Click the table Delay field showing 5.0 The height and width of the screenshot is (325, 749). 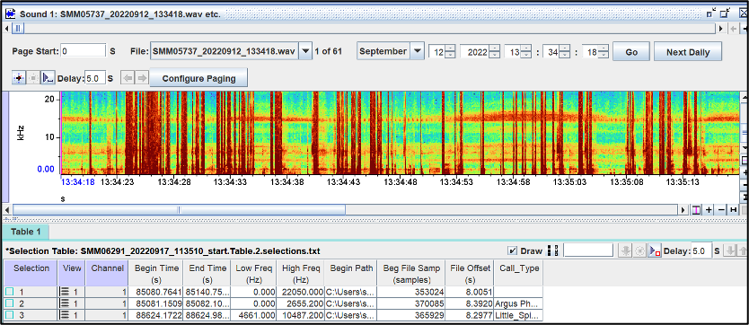tap(701, 250)
